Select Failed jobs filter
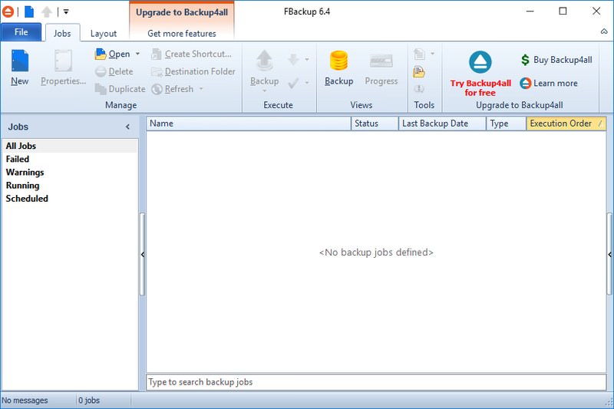 [70, 159]
